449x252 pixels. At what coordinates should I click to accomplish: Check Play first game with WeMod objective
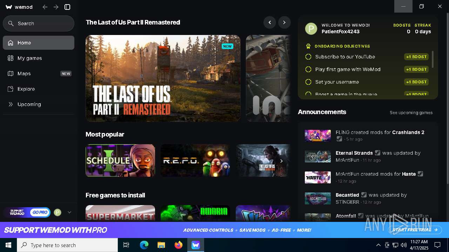tap(308, 69)
